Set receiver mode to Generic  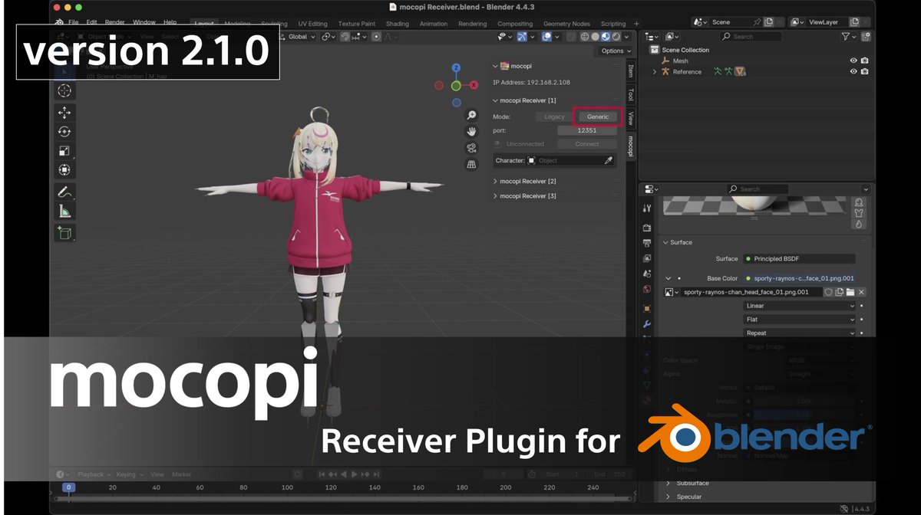(598, 116)
